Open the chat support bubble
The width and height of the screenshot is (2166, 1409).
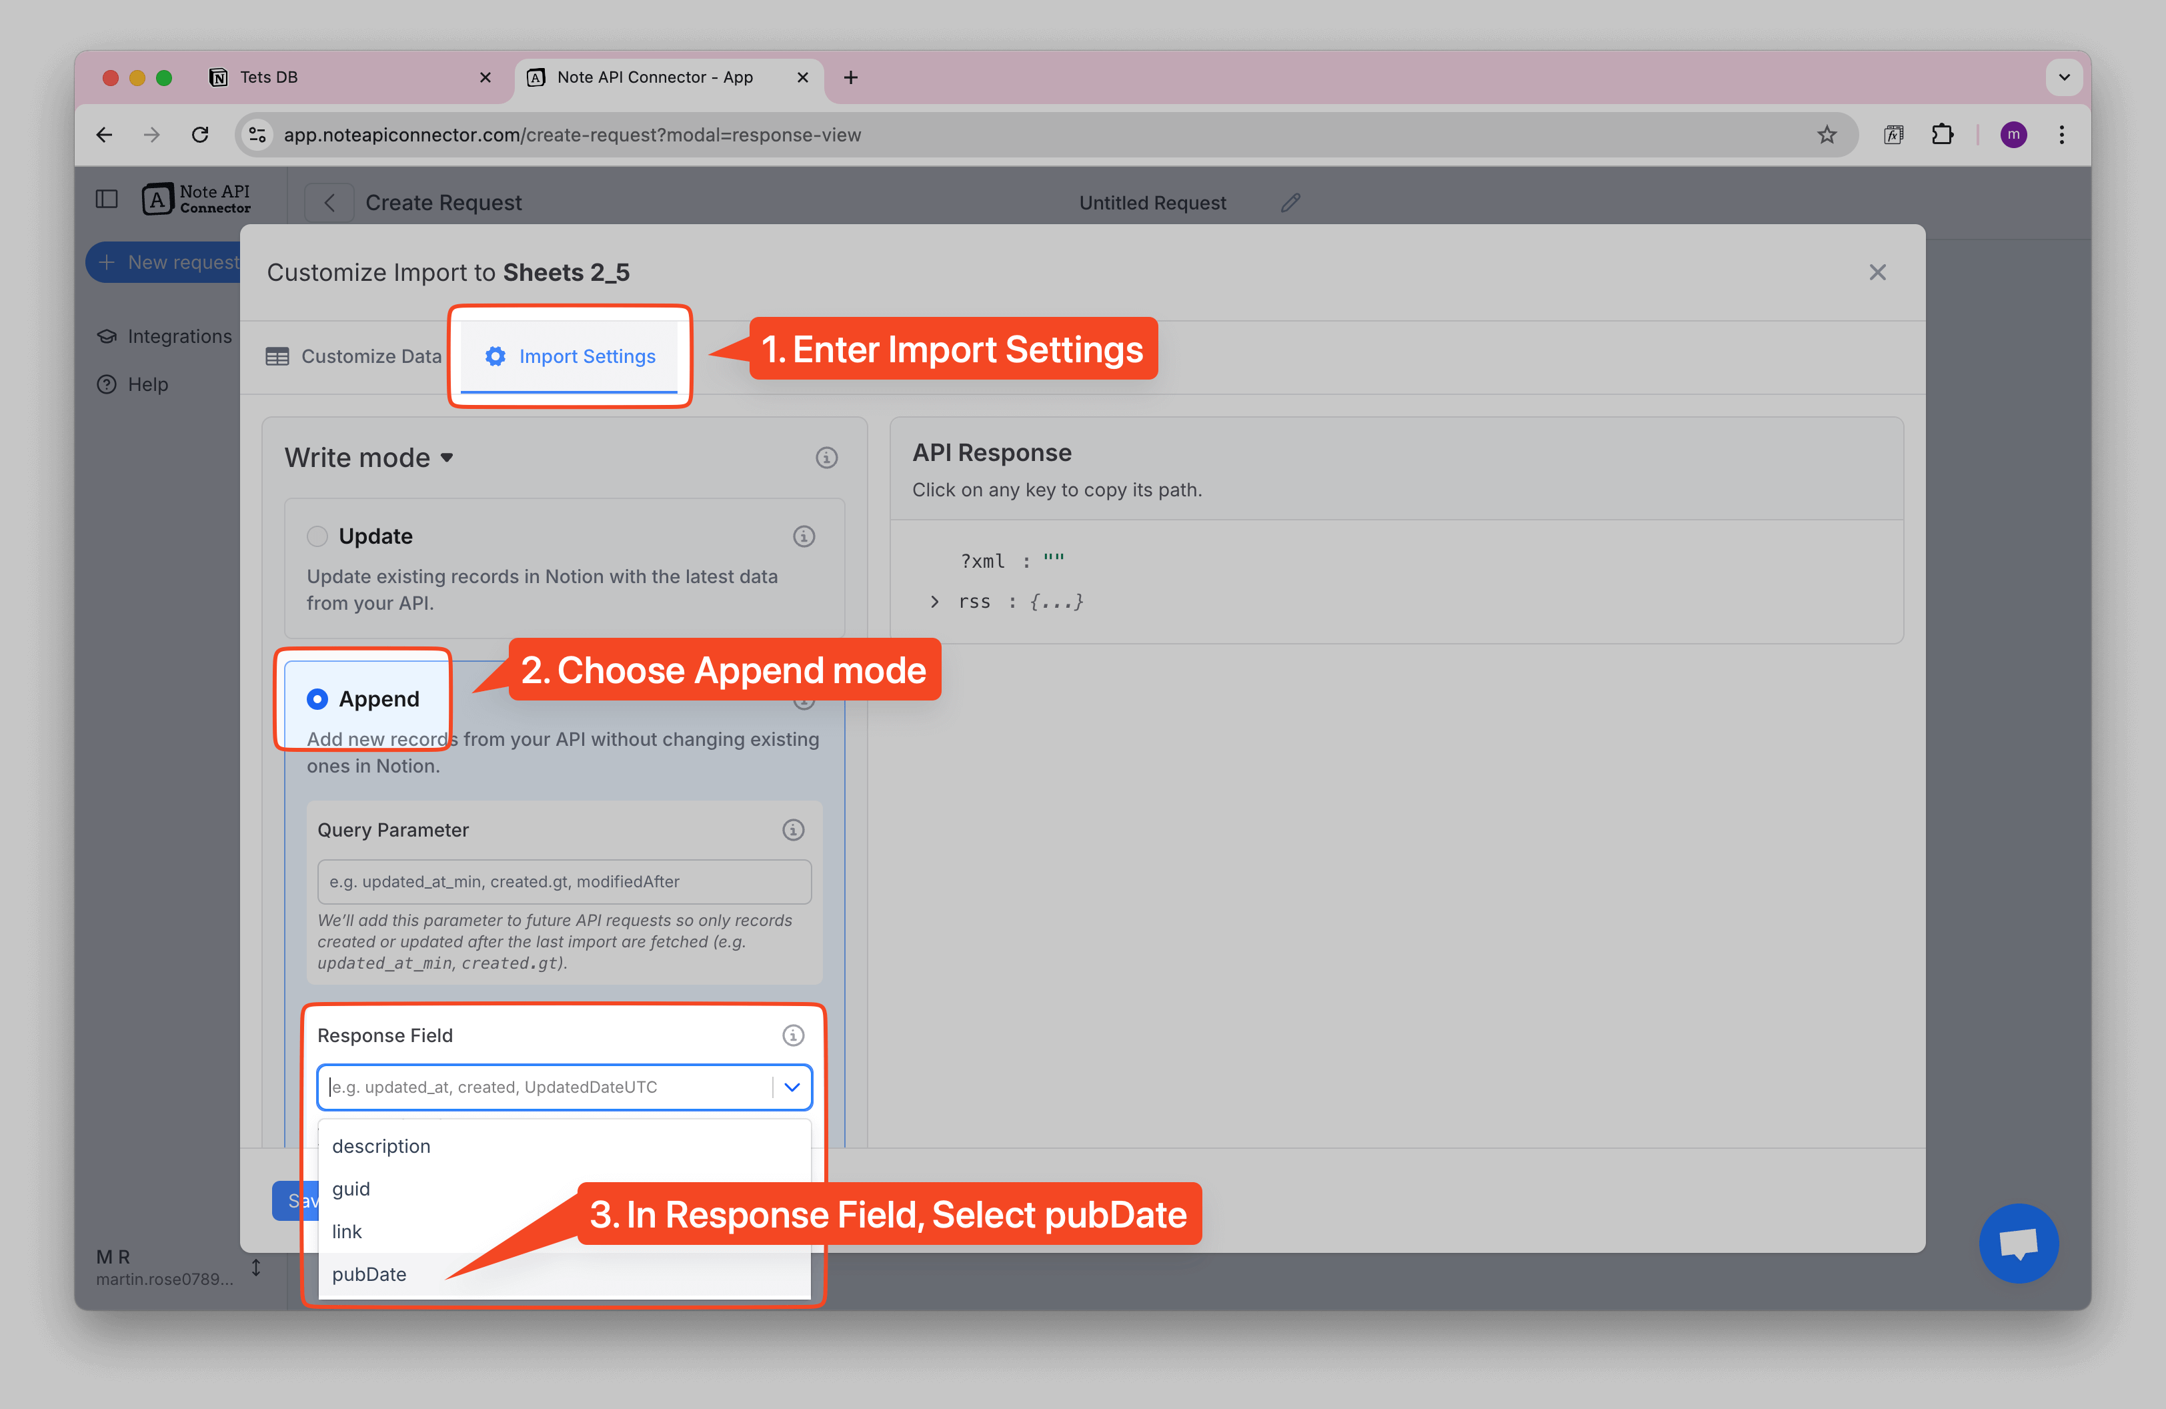(x=2018, y=1242)
